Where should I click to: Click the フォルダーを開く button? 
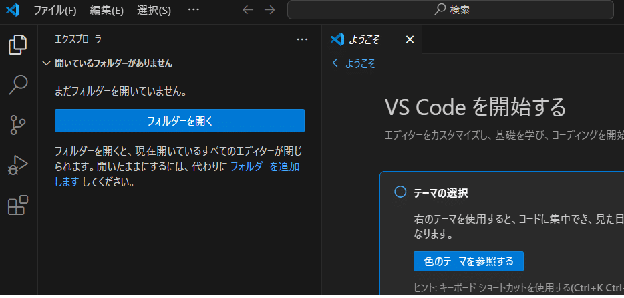click(180, 120)
